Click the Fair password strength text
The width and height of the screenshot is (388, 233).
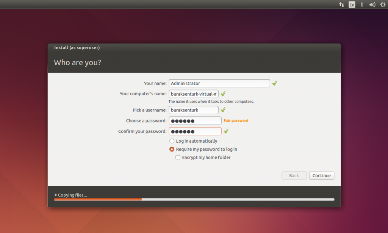pyautogui.click(x=236, y=121)
